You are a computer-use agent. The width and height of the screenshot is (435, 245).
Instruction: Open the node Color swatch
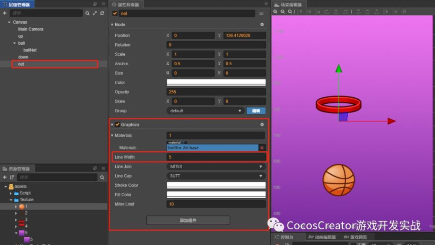coord(216,83)
